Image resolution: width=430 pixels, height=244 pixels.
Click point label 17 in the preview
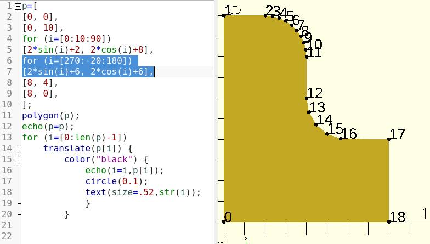[397, 134]
